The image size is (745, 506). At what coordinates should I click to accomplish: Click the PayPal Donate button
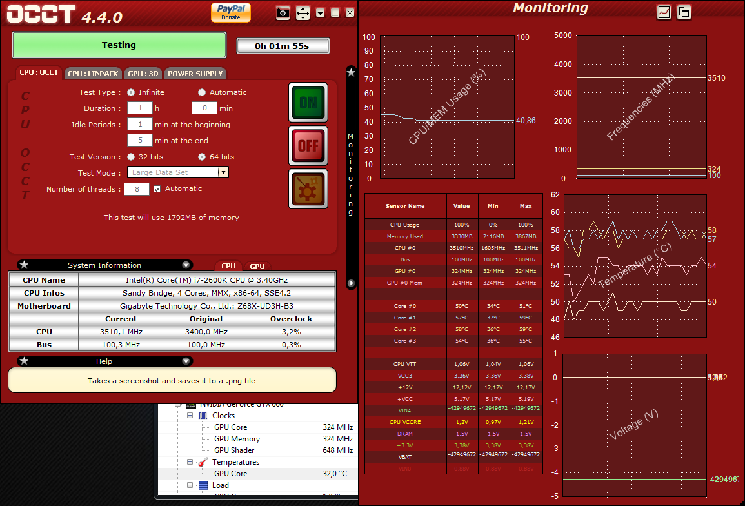pyautogui.click(x=231, y=12)
